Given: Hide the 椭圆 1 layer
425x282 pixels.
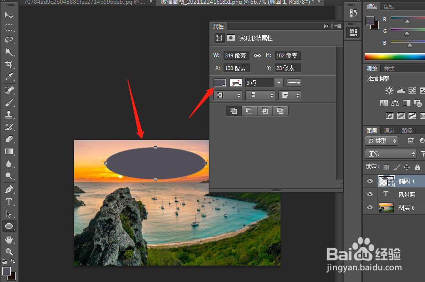Looking at the screenshot, I should [370, 181].
